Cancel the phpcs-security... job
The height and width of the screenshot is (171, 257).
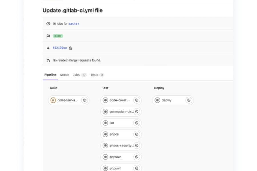point(137,145)
